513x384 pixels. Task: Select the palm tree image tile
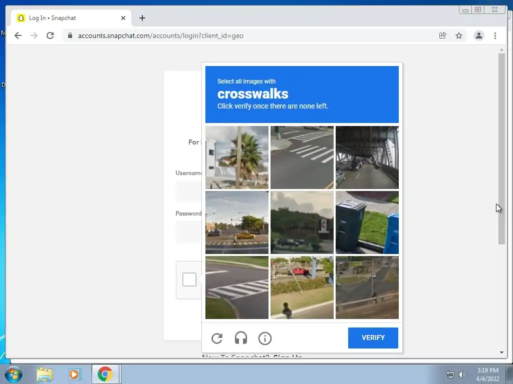point(237,157)
